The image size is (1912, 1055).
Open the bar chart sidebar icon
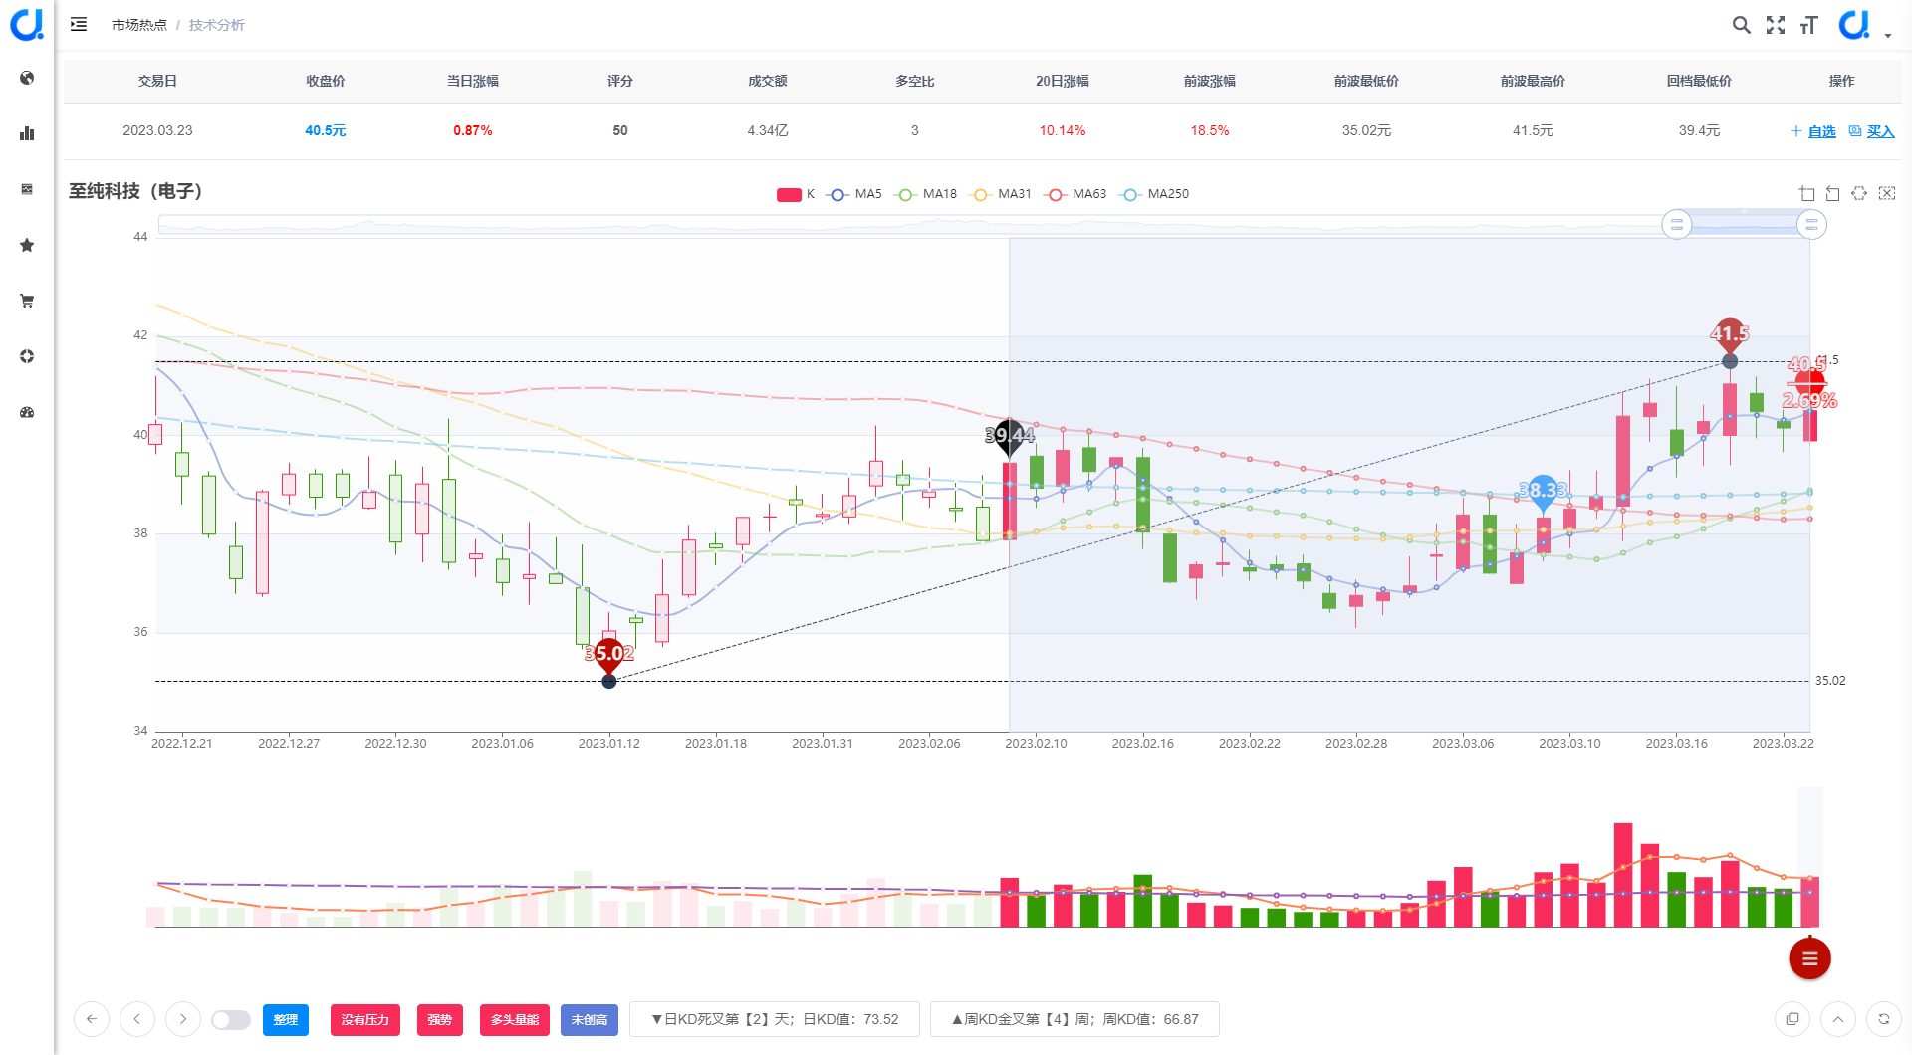coord(27,133)
